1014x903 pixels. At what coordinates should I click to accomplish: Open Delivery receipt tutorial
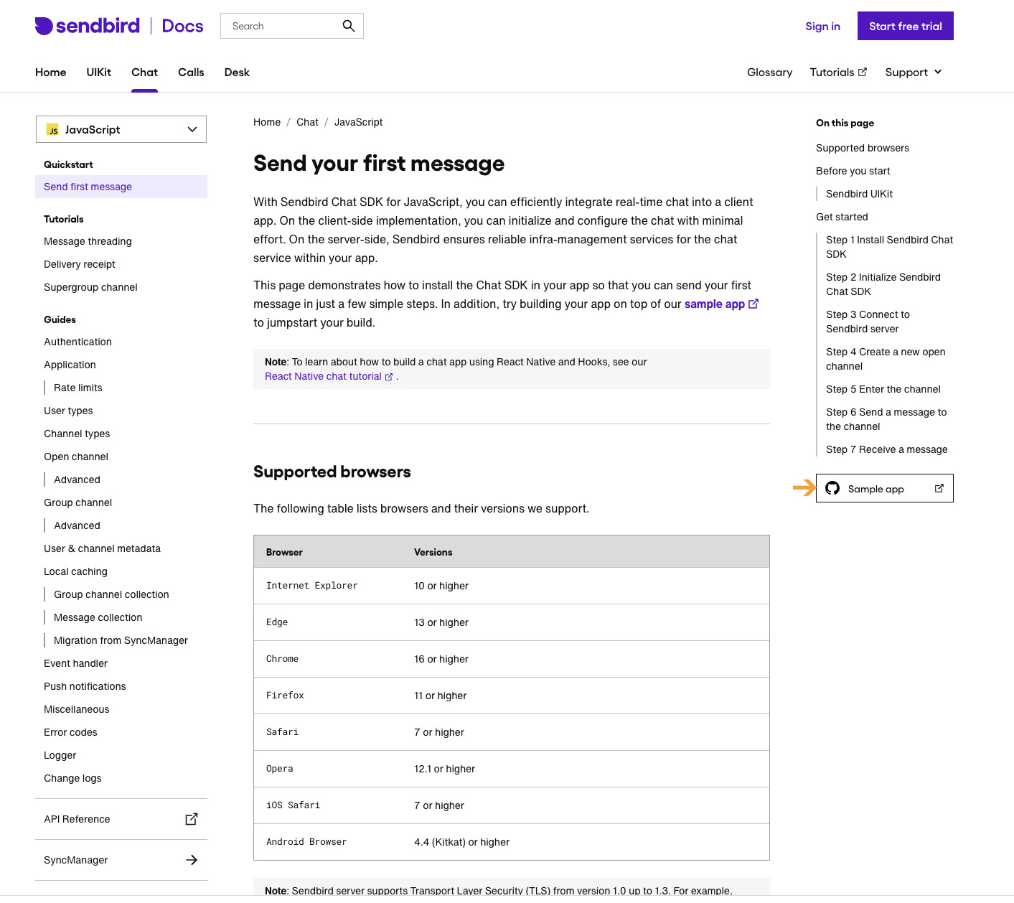click(x=80, y=265)
